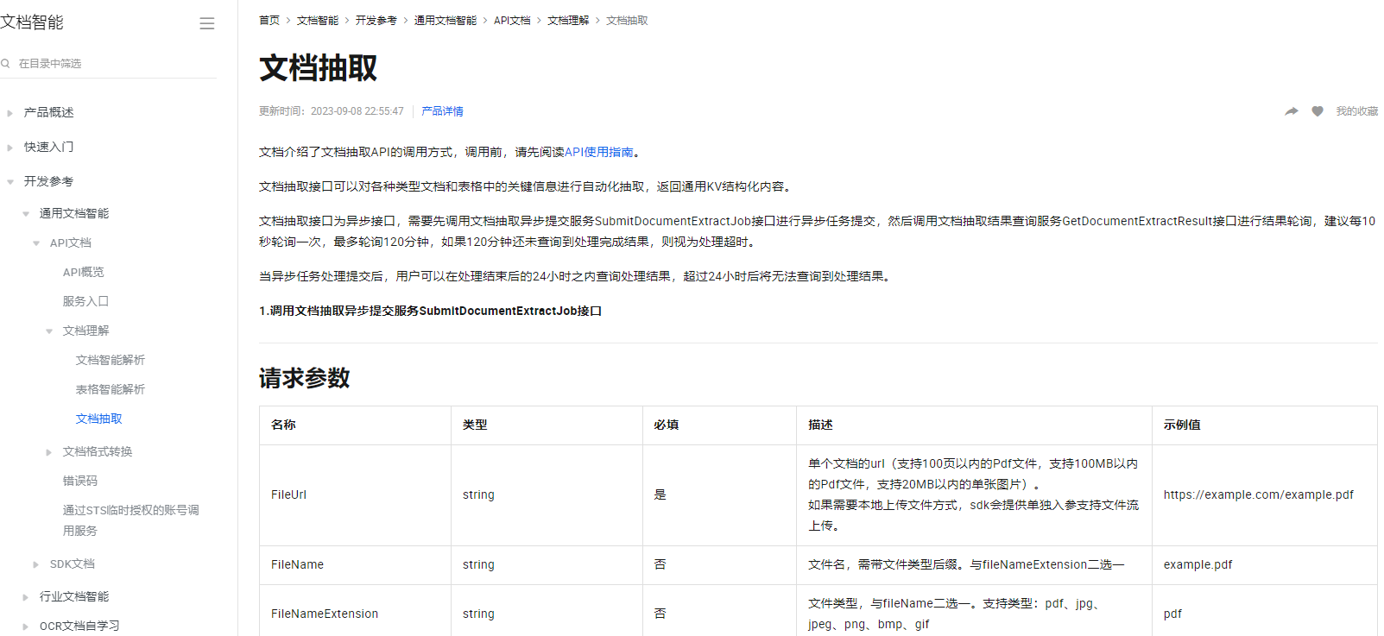Viewport: 1384px width, 636px height.
Task: Select 文档理解 in the sidebar tree
Action: 85,331
